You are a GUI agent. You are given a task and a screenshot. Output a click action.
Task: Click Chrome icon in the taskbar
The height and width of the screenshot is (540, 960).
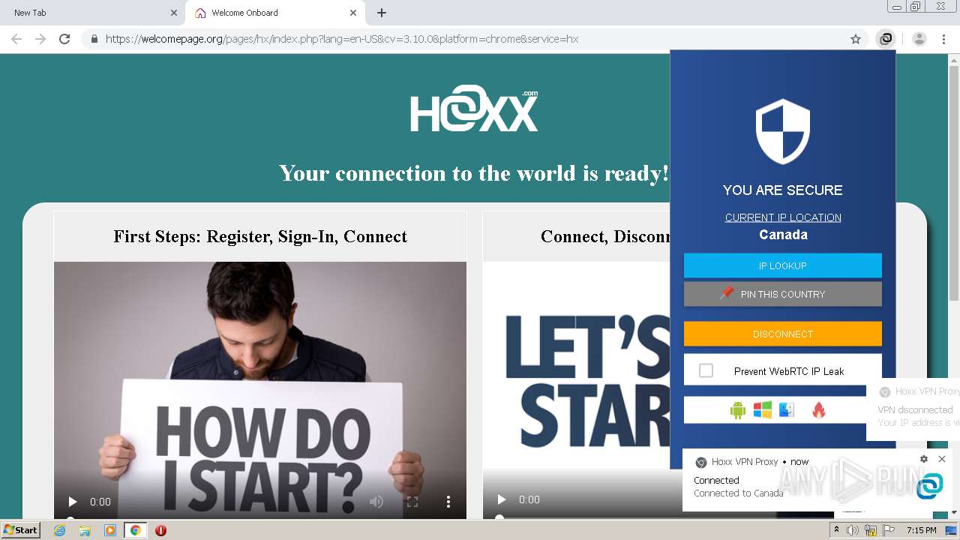point(135,530)
